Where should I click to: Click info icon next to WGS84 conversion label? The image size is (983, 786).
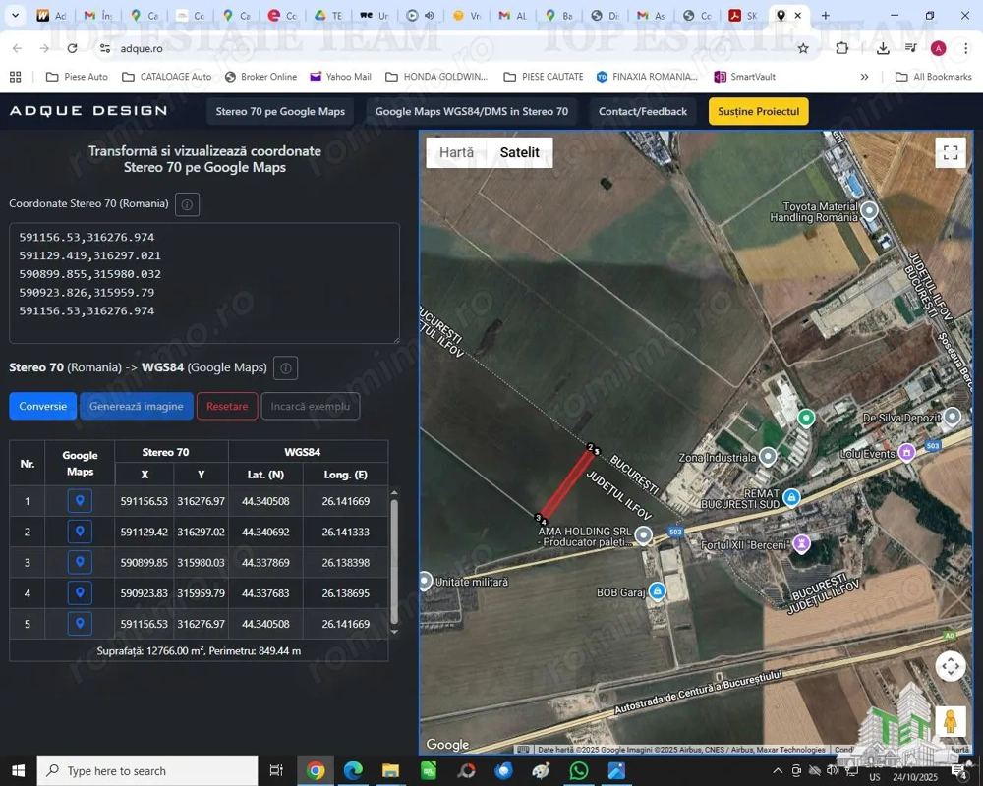click(x=285, y=367)
